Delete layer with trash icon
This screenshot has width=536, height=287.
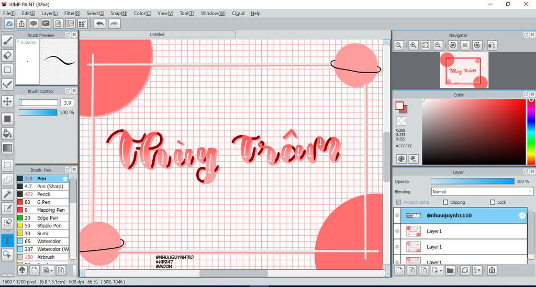point(492,270)
